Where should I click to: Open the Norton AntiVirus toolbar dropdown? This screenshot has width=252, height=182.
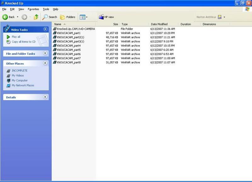pyautogui.click(x=224, y=17)
